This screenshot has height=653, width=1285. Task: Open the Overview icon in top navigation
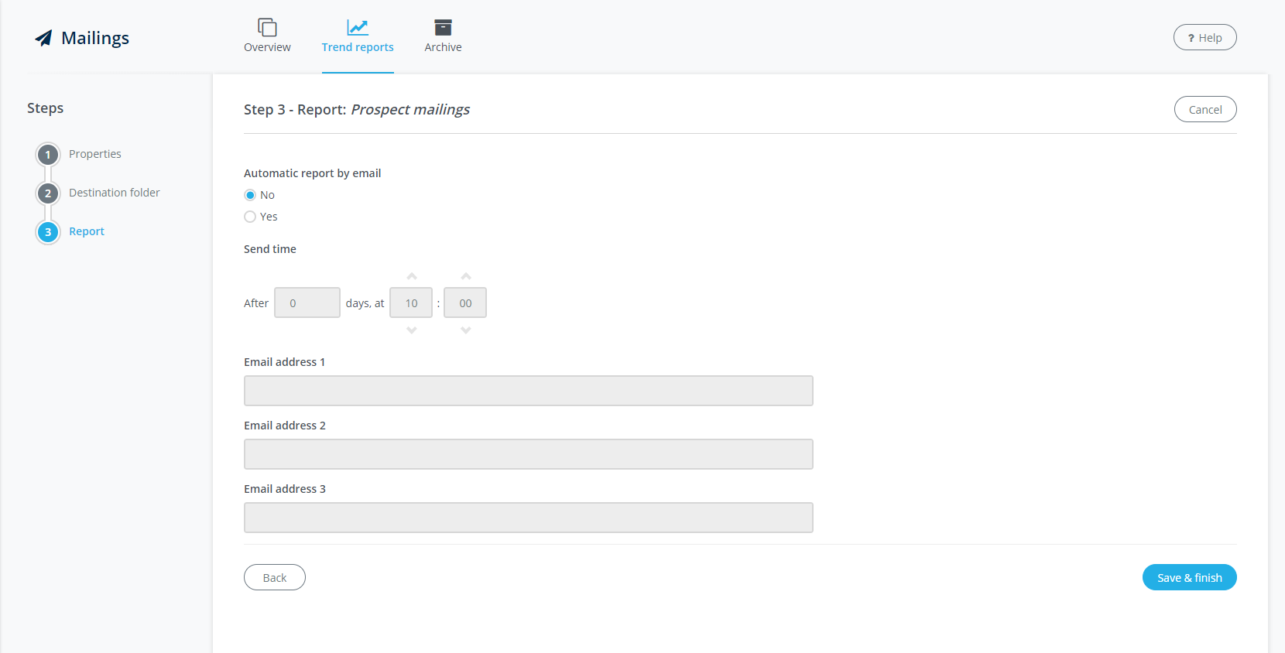(x=267, y=27)
